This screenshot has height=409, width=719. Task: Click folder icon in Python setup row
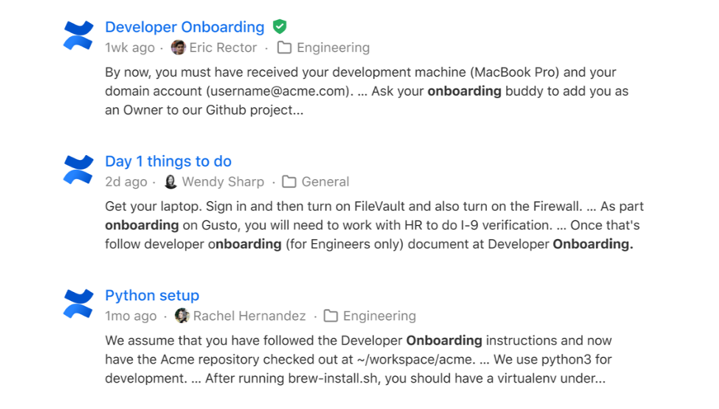point(330,316)
